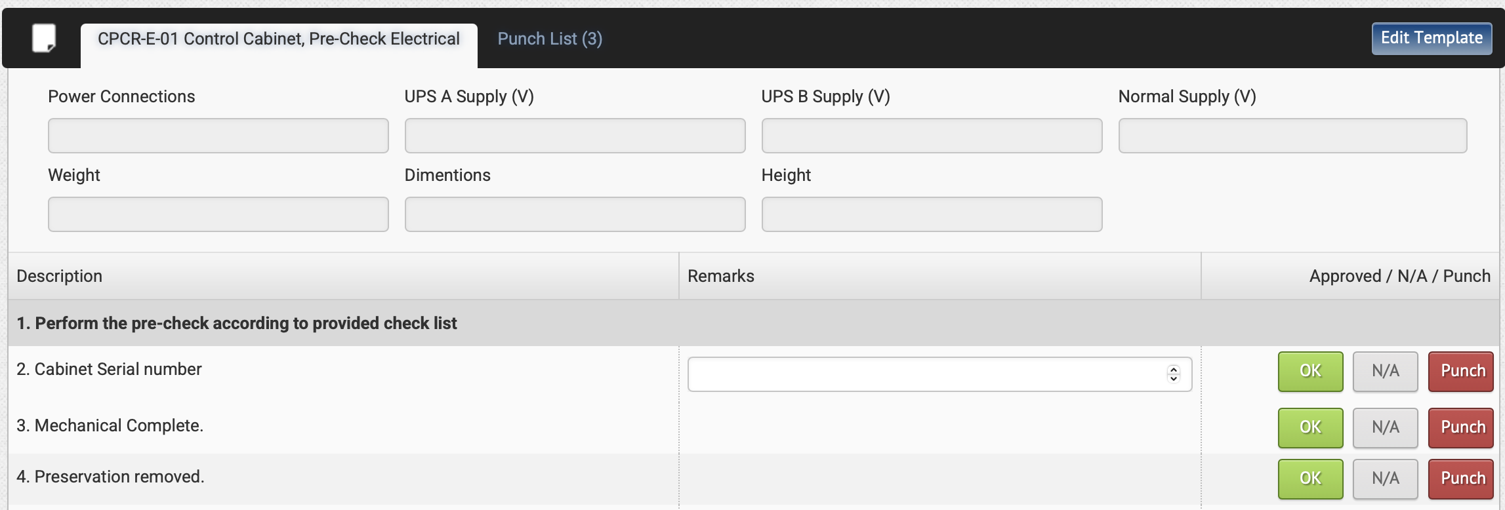The height and width of the screenshot is (510, 1505).
Task: Set Cabinet Serial number to N/A
Action: 1385,371
